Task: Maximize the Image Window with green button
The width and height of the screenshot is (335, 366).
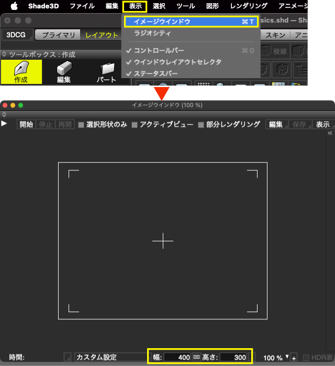Action: point(21,105)
